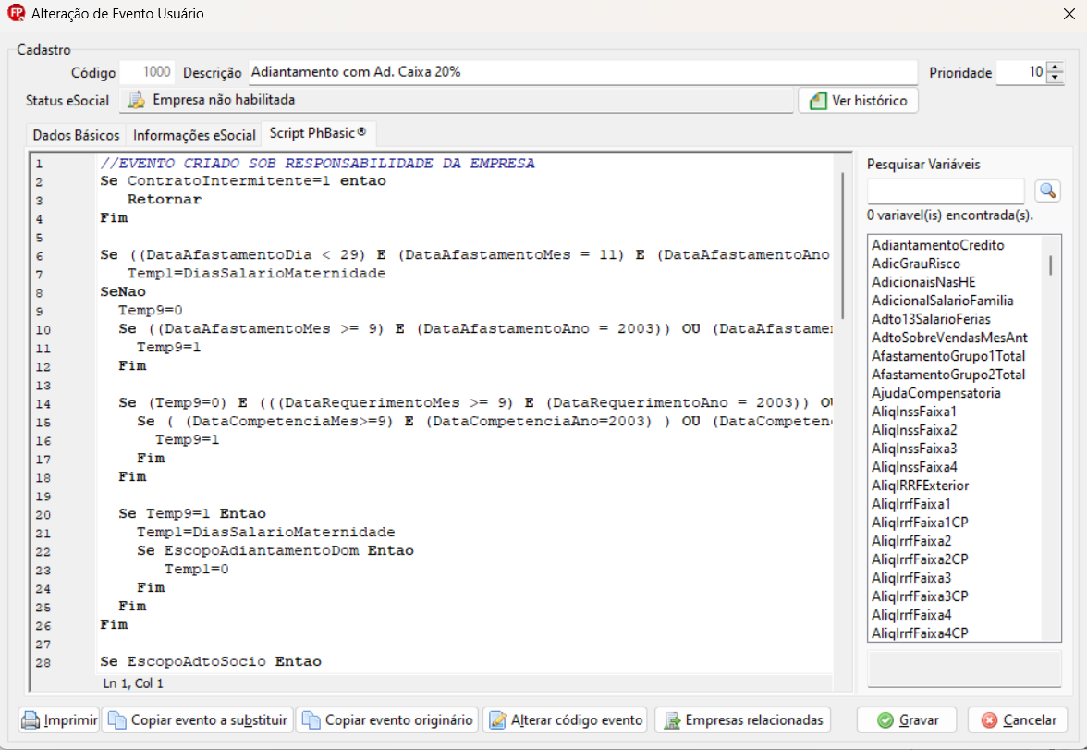Click Copiar evento a substituir
This screenshot has width=1087, height=750.
point(198,720)
